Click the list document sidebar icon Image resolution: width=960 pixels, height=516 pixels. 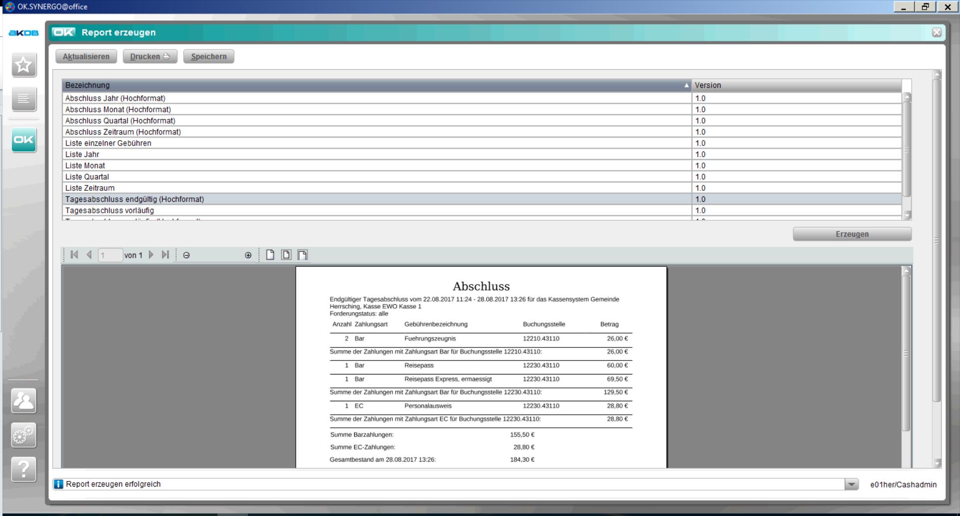(x=23, y=99)
